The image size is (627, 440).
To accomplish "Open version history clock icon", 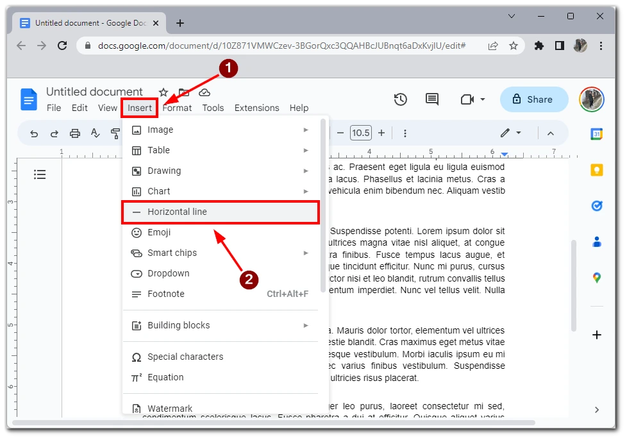I will (401, 99).
